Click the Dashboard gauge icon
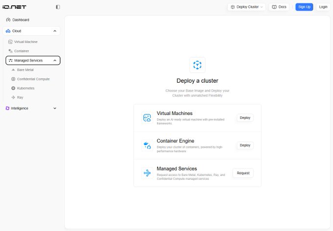333x231 pixels. (x=8, y=20)
